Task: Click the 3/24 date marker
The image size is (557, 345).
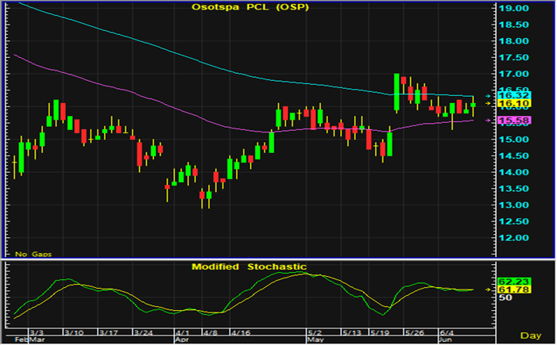Action: 144,333
